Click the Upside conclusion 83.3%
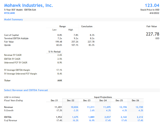The image size is (167, 126). (92, 45)
